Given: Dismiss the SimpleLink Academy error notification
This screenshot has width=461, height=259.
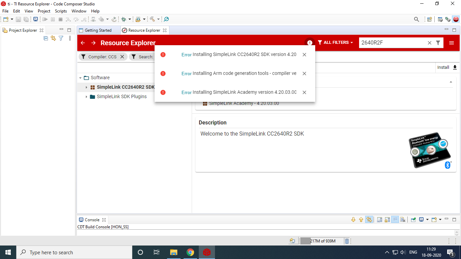Looking at the screenshot, I should point(304,92).
